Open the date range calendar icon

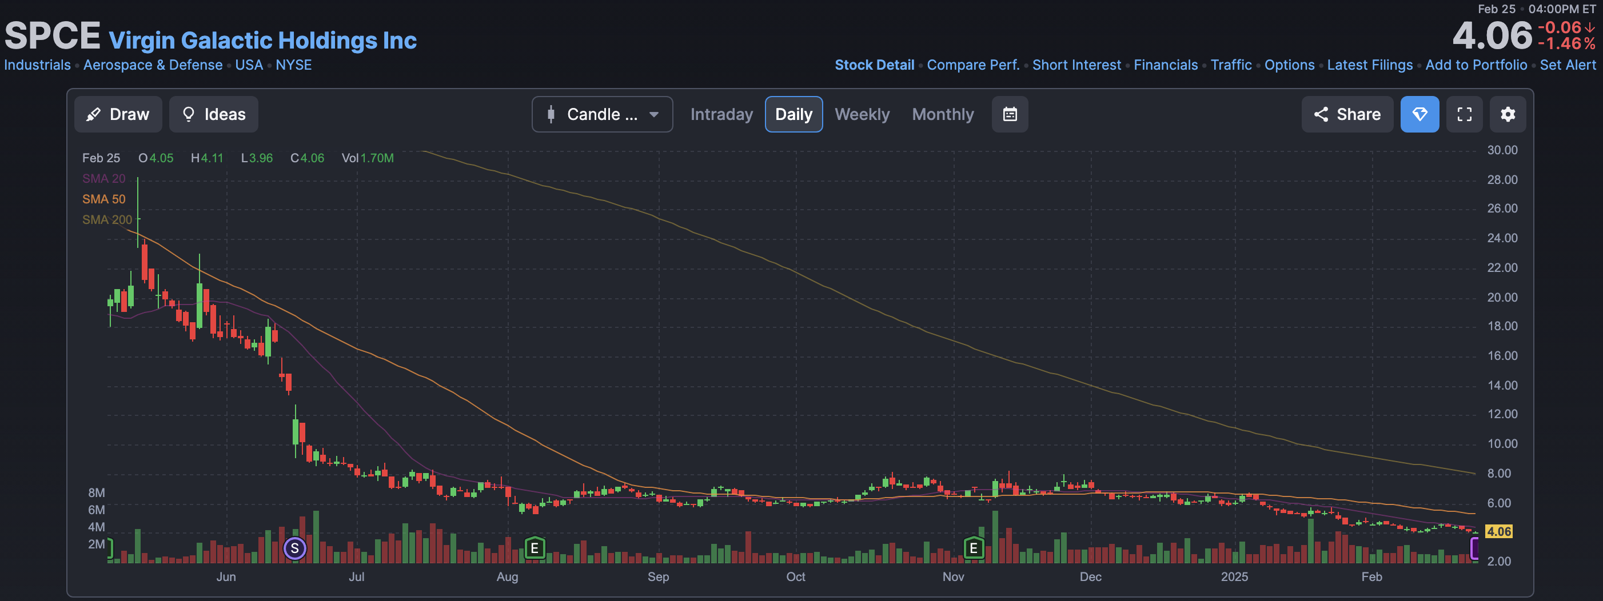tap(1010, 114)
